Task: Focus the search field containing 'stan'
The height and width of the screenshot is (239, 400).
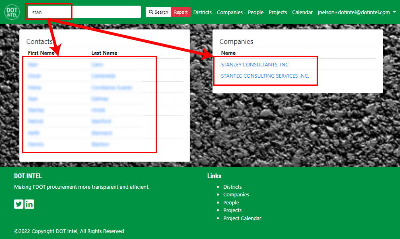Action: 84,12
